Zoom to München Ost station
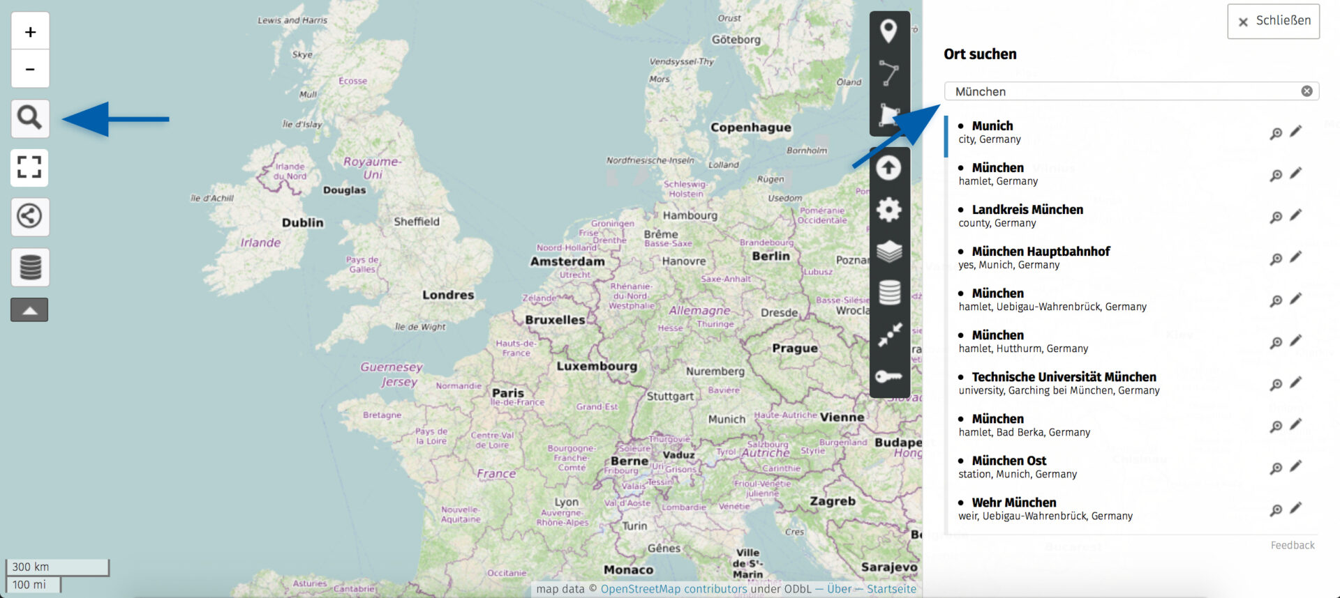 coord(1276,468)
